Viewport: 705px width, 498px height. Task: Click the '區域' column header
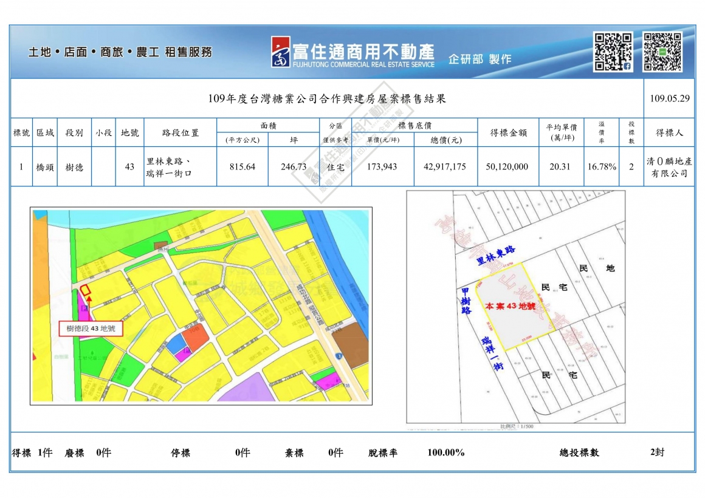pyautogui.click(x=45, y=132)
